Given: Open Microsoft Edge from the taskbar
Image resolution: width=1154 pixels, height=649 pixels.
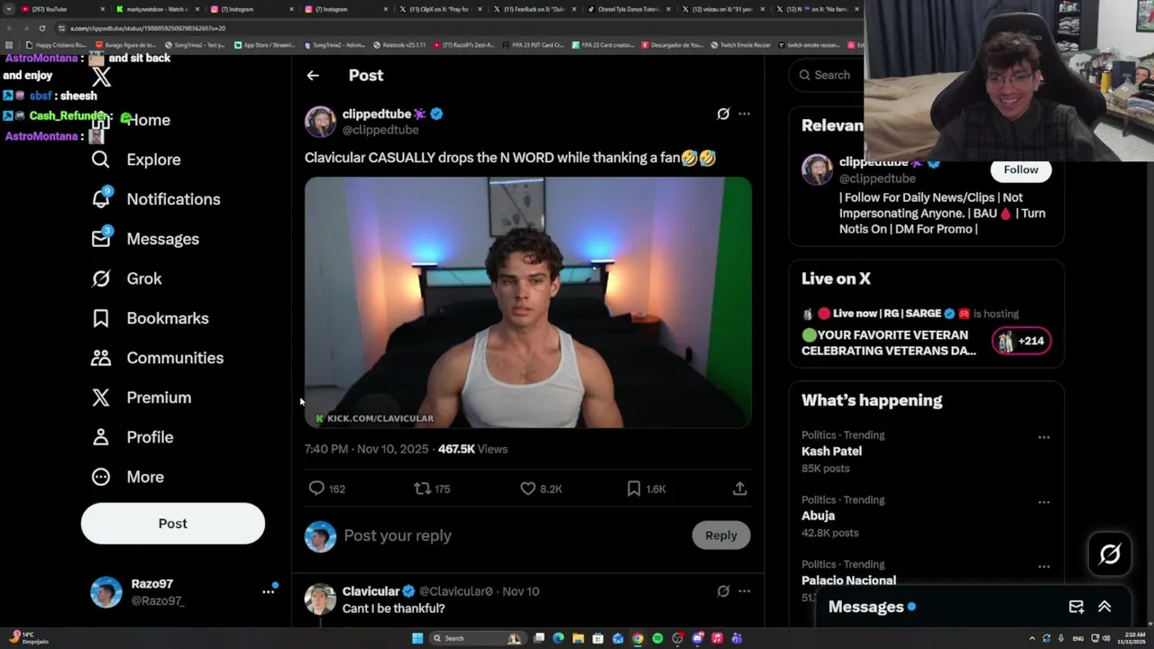Looking at the screenshot, I should 558,638.
